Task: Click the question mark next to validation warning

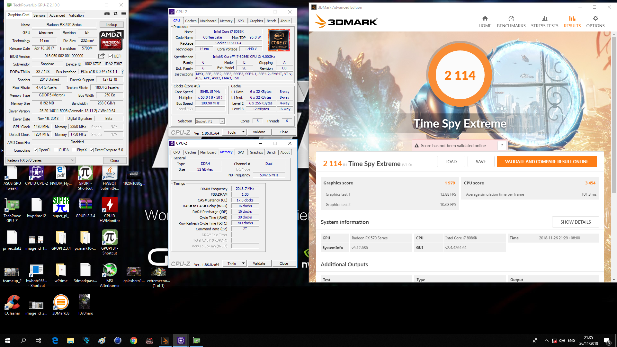Action: pos(502,146)
